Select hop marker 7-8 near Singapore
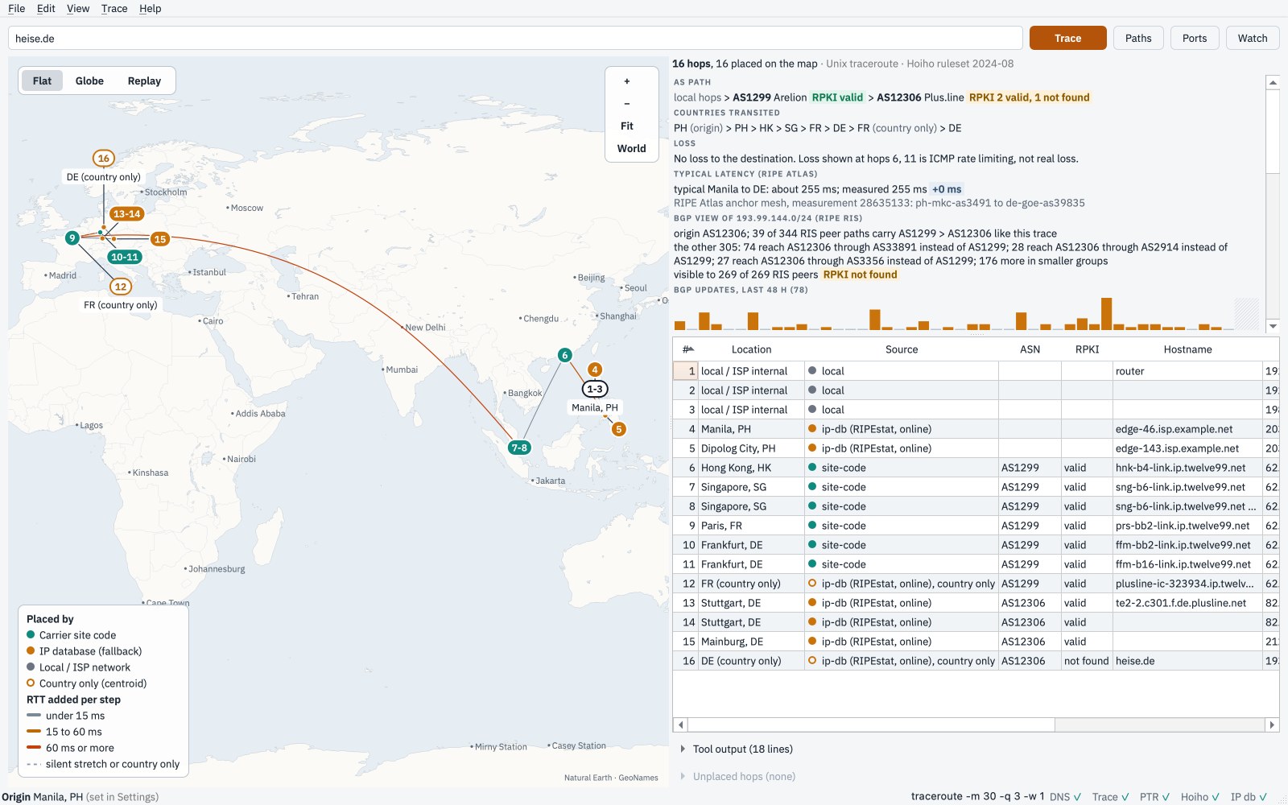Image resolution: width=1288 pixels, height=805 pixels. coord(519,448)
